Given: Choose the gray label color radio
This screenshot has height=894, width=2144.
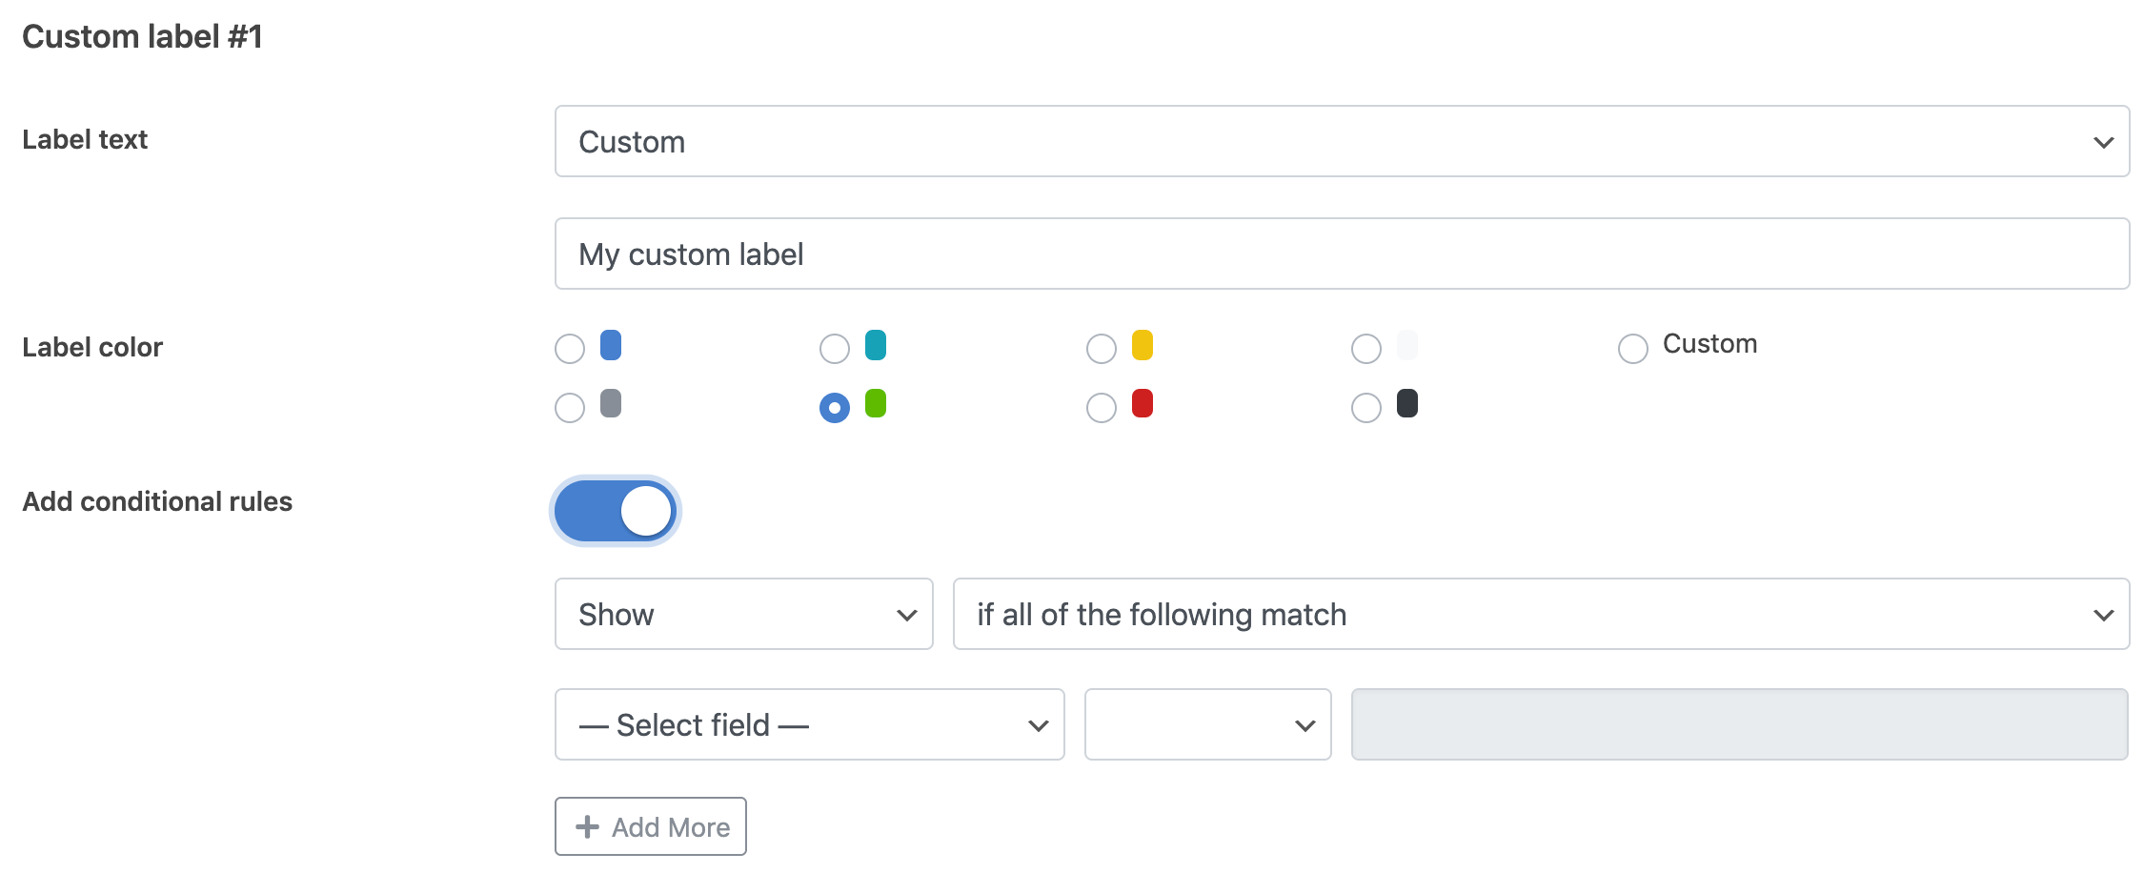Looking at the screenshot, I should 570,408.
